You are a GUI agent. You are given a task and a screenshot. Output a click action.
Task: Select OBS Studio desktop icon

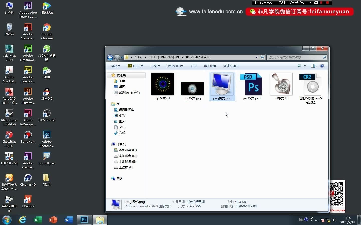(x=47, y=115)
